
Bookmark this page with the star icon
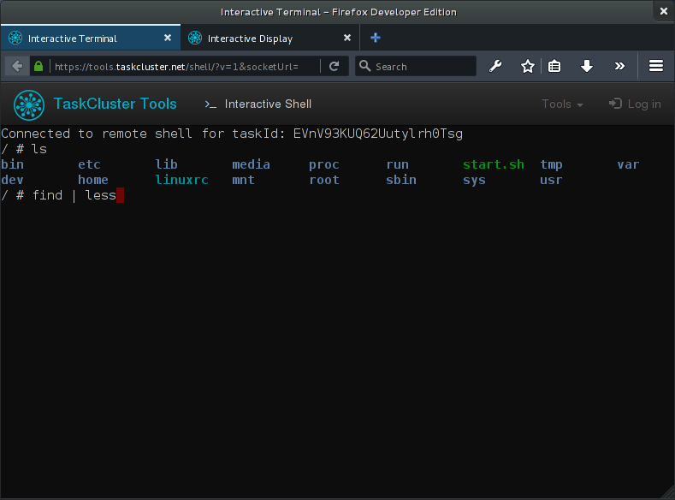(x=527, y=66)
